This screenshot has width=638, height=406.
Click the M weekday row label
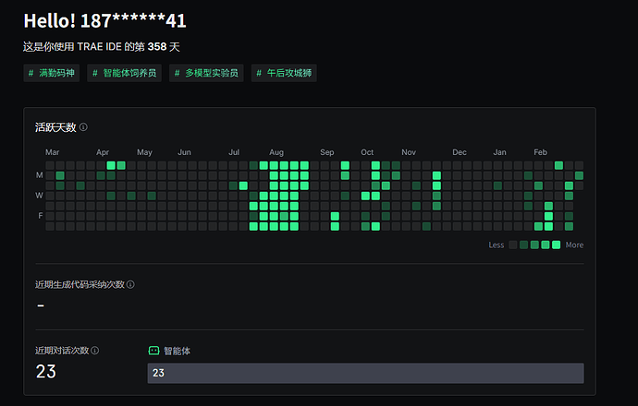pyautogui.click(x=39, y=175)
